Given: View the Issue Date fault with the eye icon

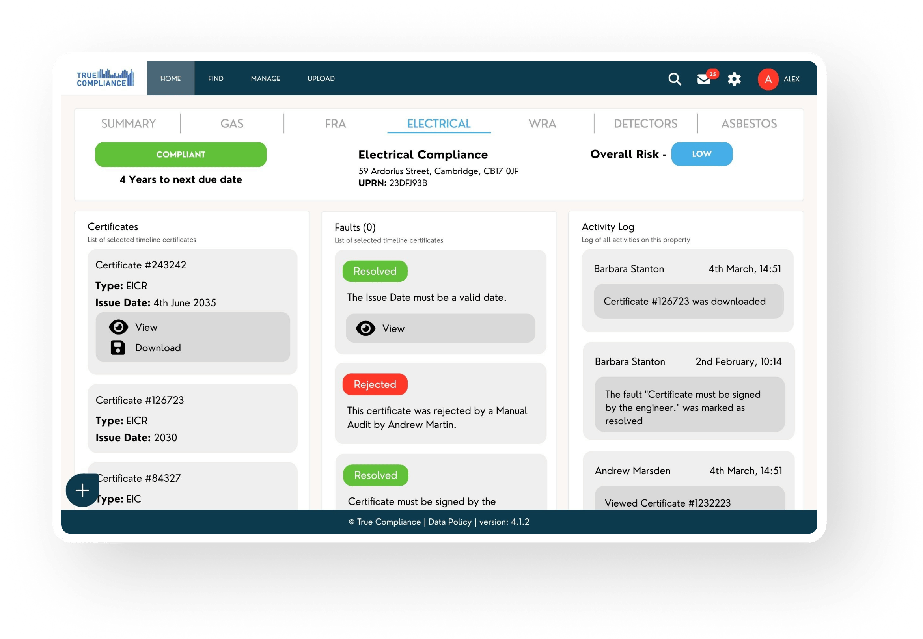Looking at the screenshot, I should pos(366,328).
